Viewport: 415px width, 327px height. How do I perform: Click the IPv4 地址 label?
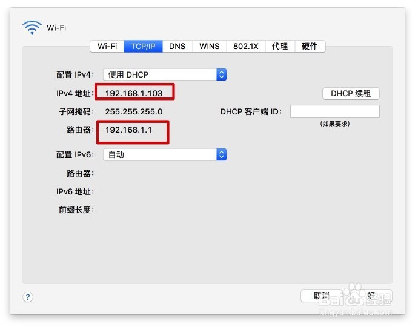(x=75, y=93)
